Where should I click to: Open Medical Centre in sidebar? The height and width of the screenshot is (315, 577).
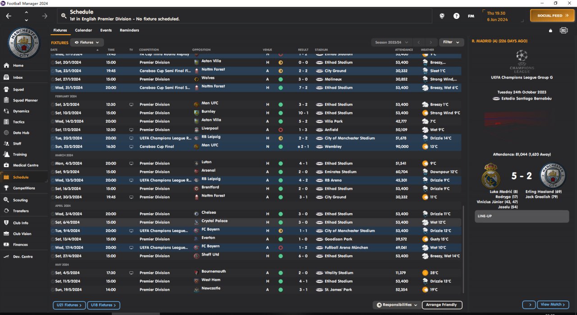(x=26, y=165)
